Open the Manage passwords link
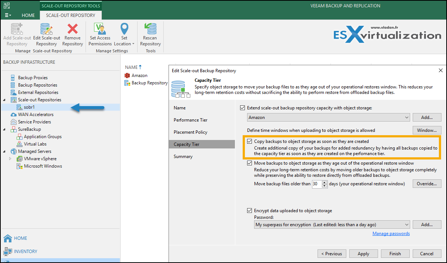 (x=391, y=234)
